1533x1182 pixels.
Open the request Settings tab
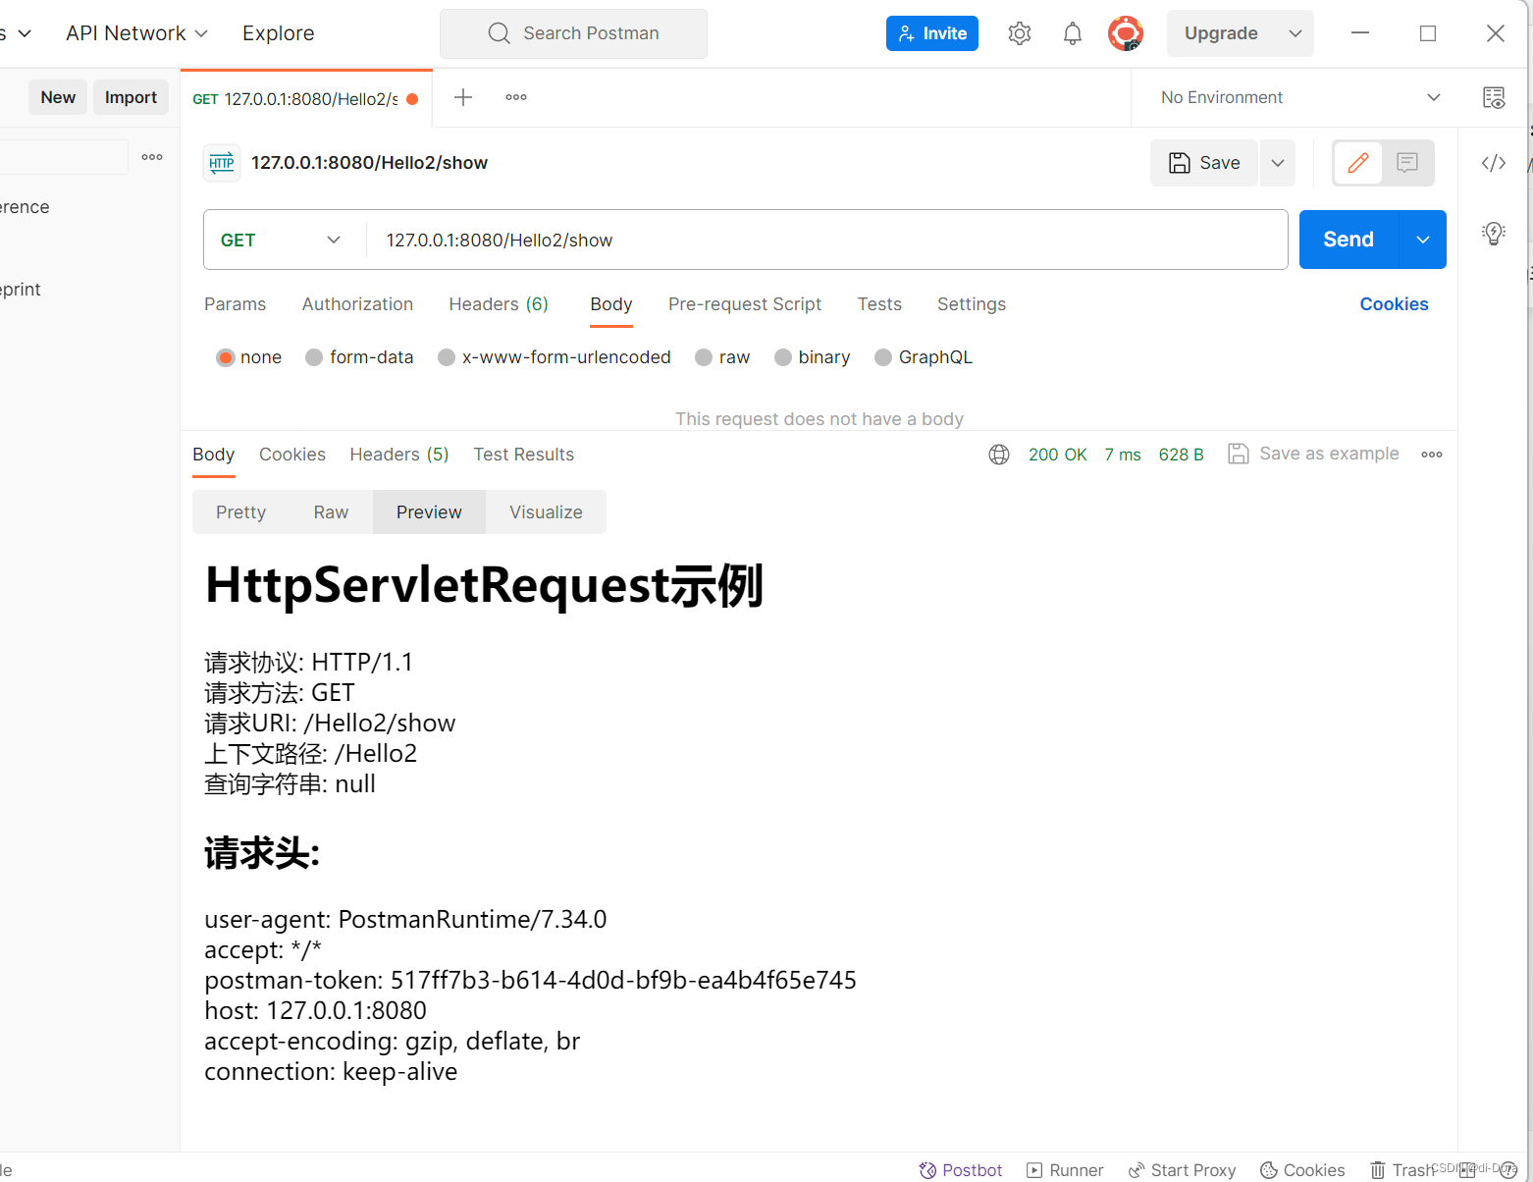coord(972,304)
